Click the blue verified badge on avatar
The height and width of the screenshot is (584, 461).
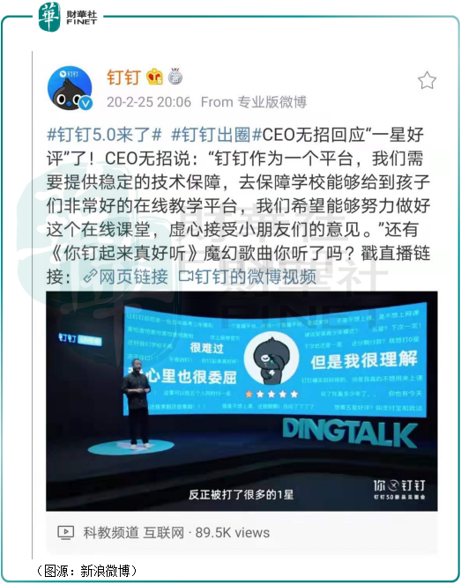(86, 103)
